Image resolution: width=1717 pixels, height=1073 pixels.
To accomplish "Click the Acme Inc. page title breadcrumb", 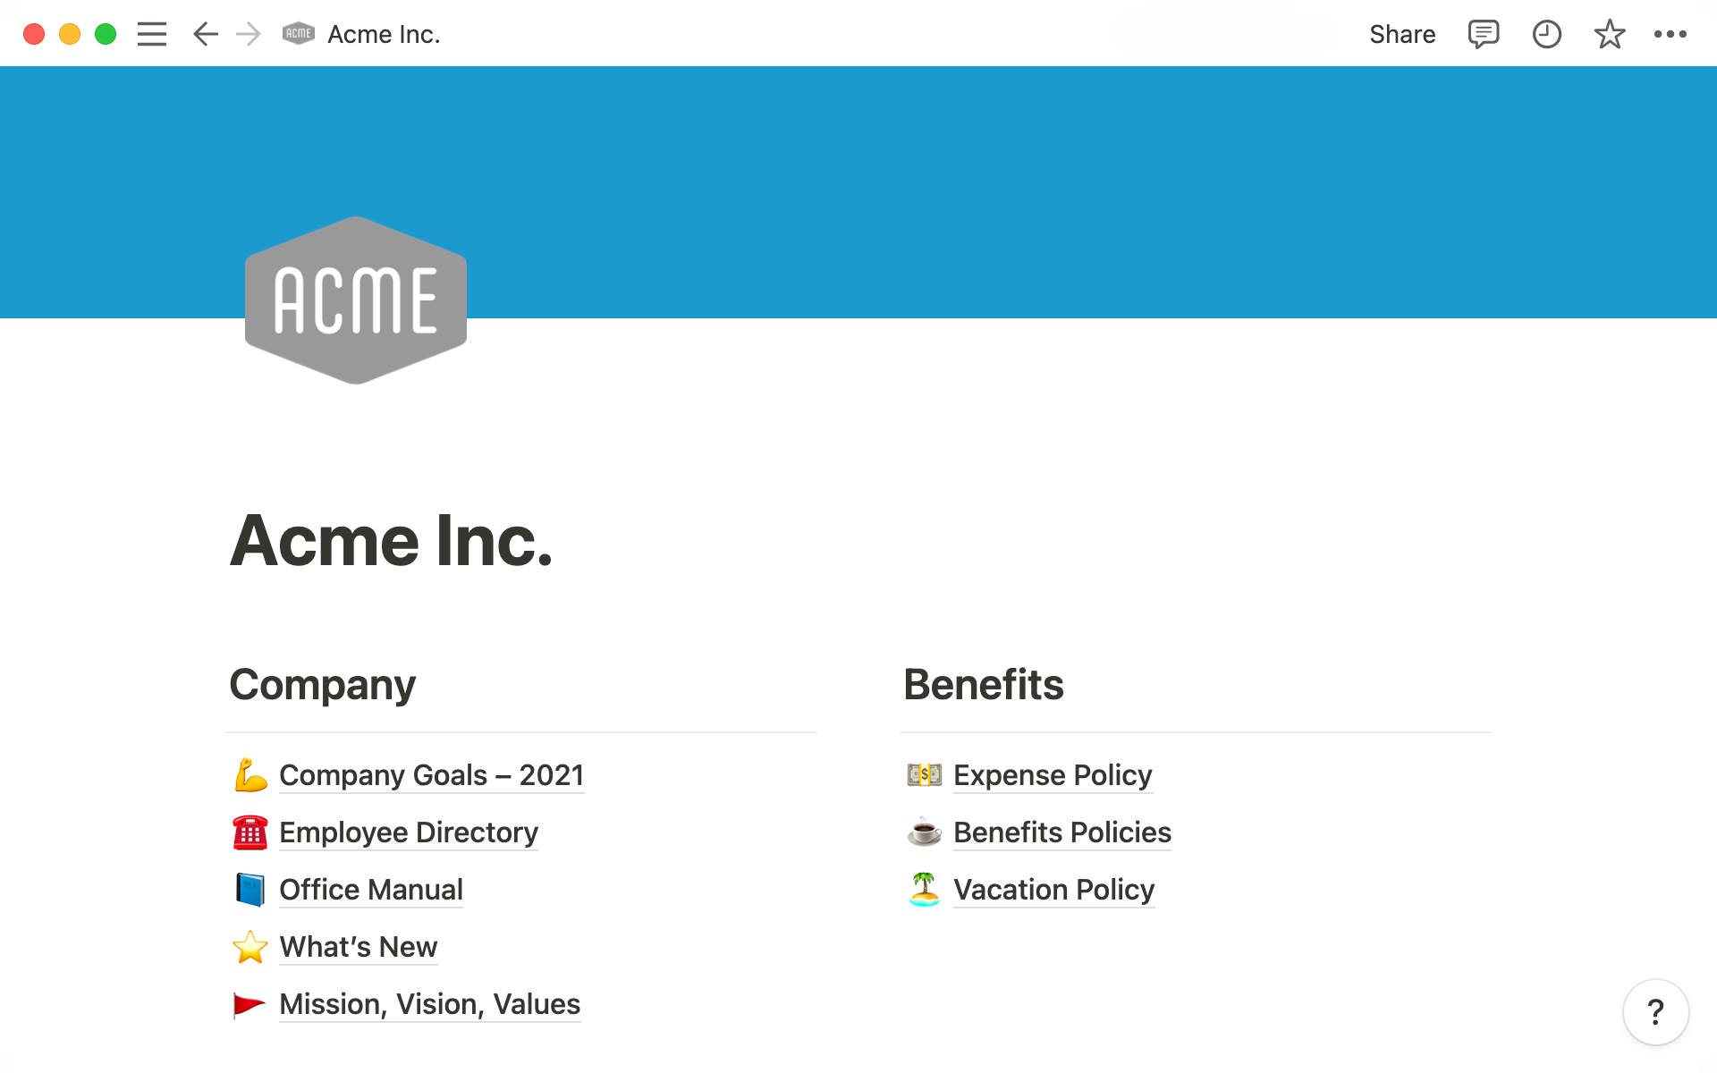I will tap(384, 33).
